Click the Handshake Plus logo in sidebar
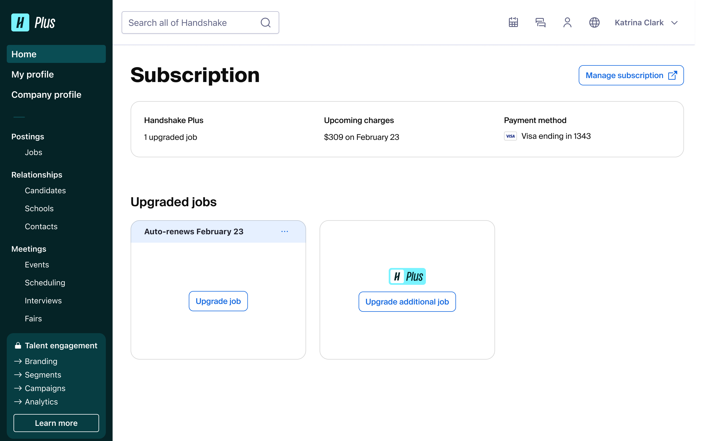The image size is (702, 441). tap(33, 22)
